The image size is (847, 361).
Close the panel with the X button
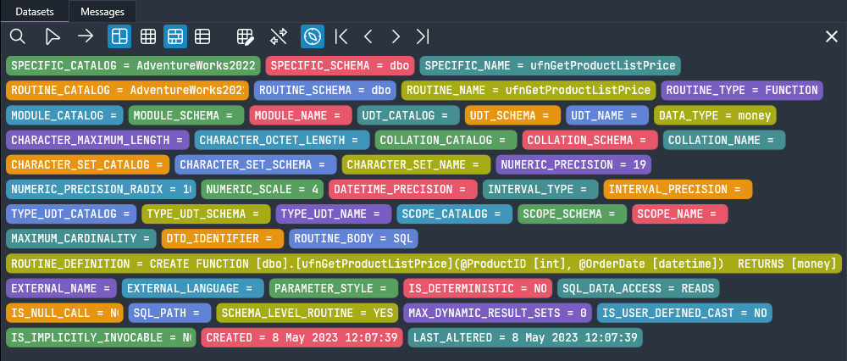pos(832,36)
